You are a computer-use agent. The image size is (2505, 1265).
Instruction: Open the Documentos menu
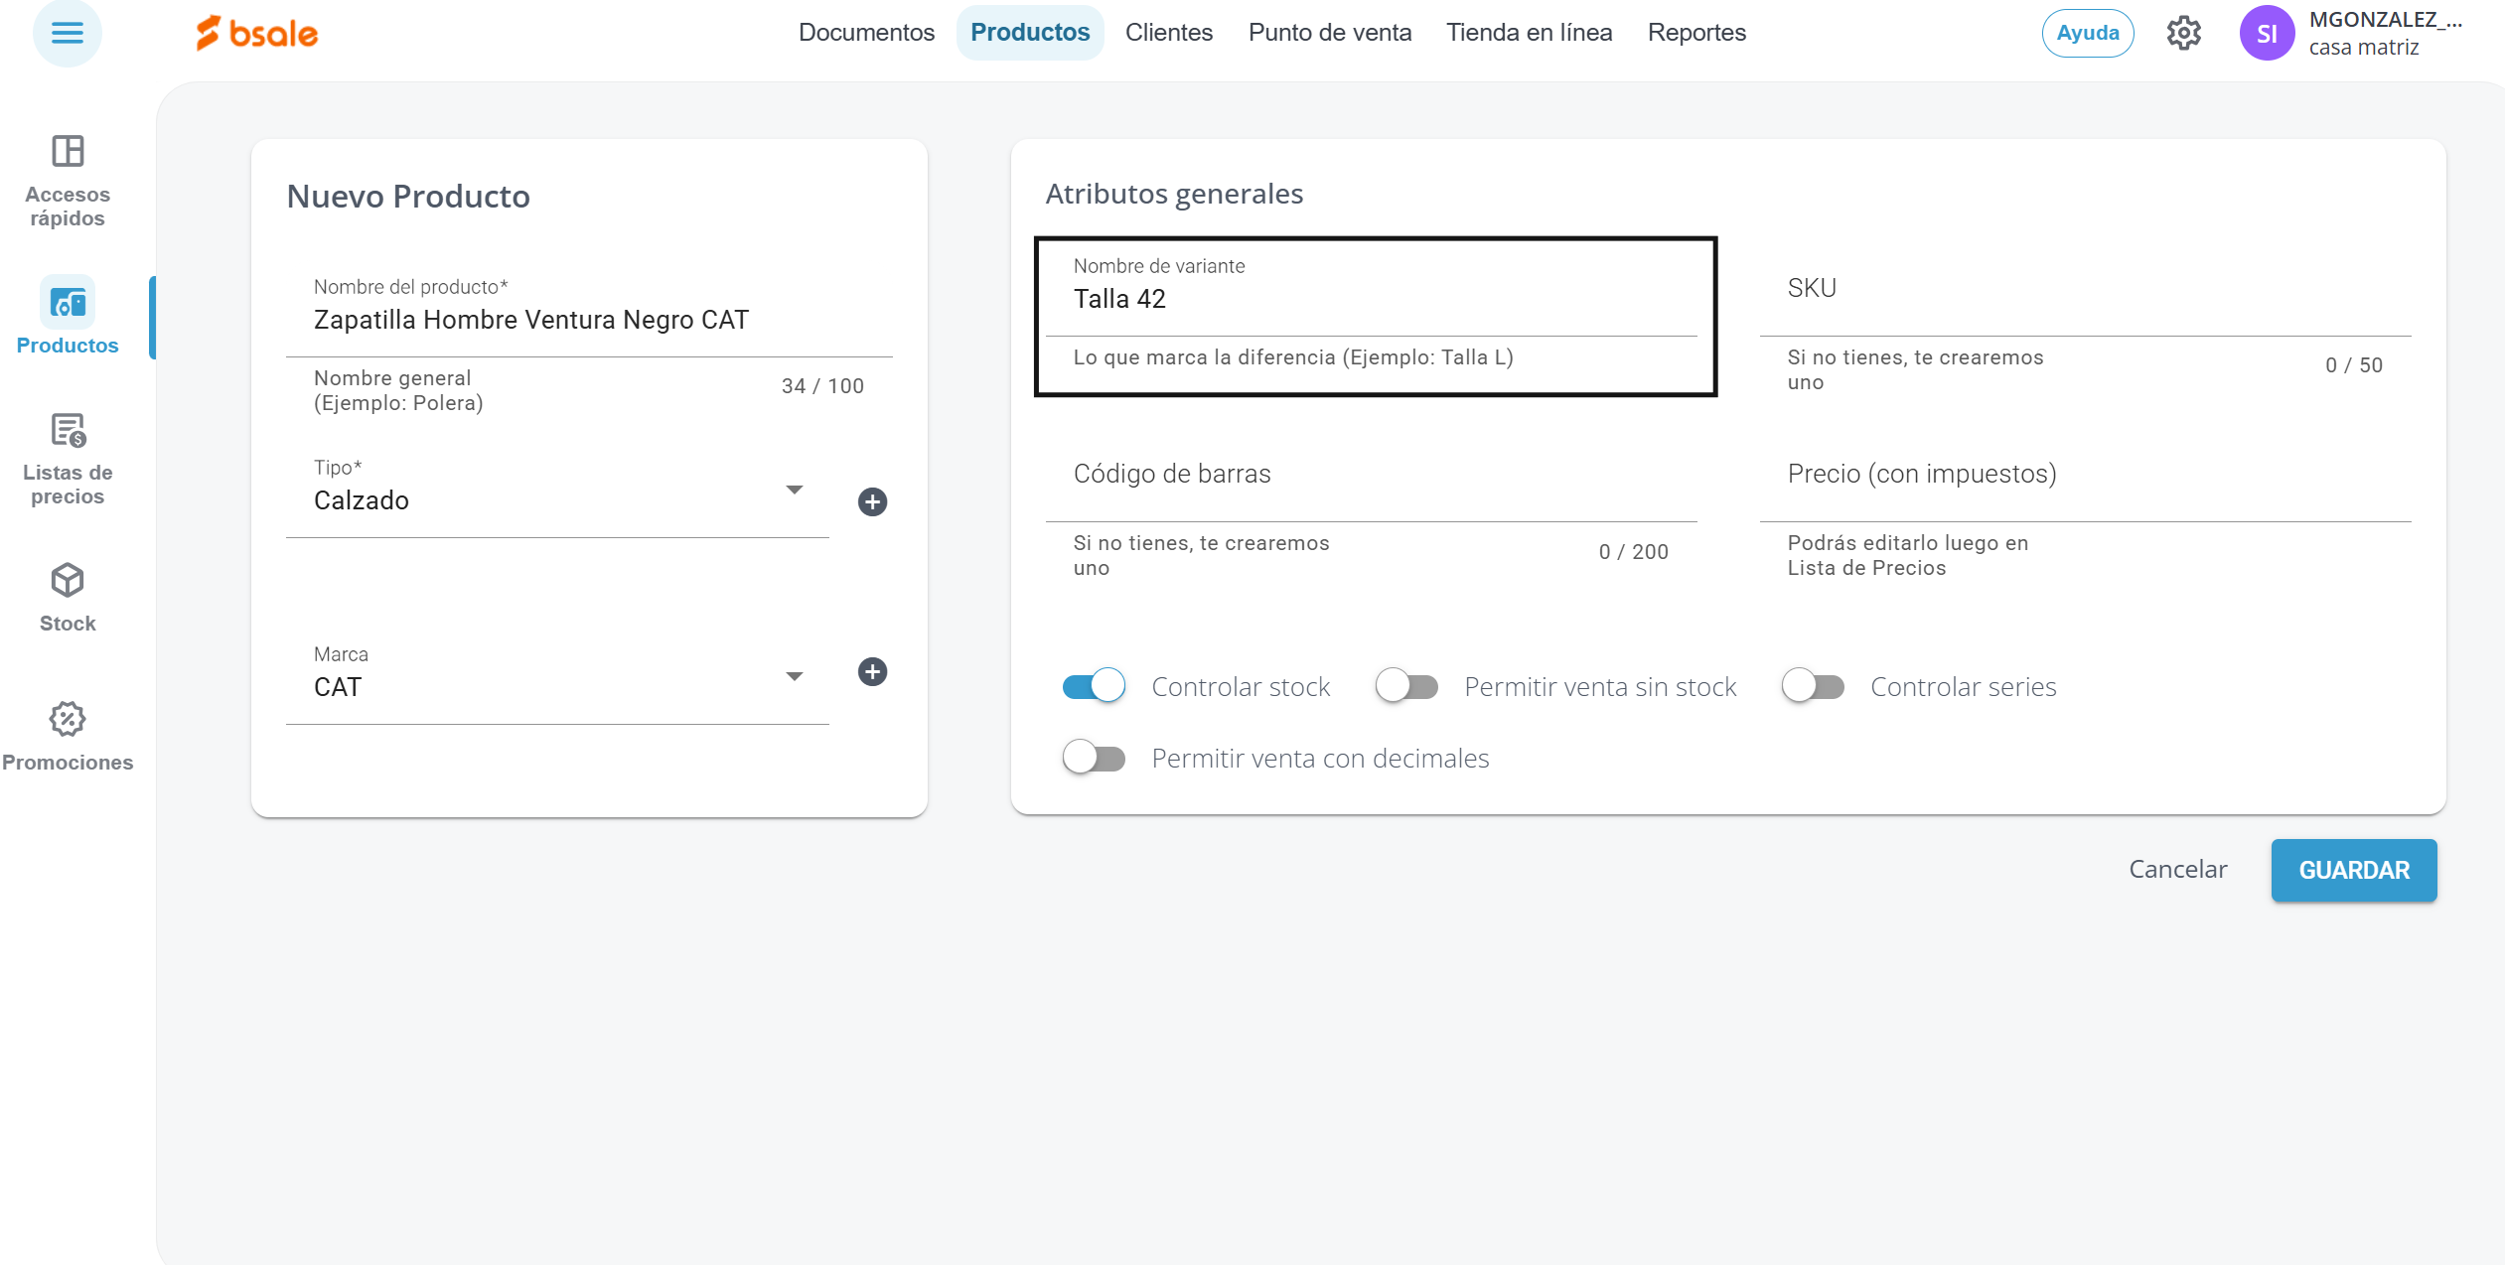pos(866,33)
